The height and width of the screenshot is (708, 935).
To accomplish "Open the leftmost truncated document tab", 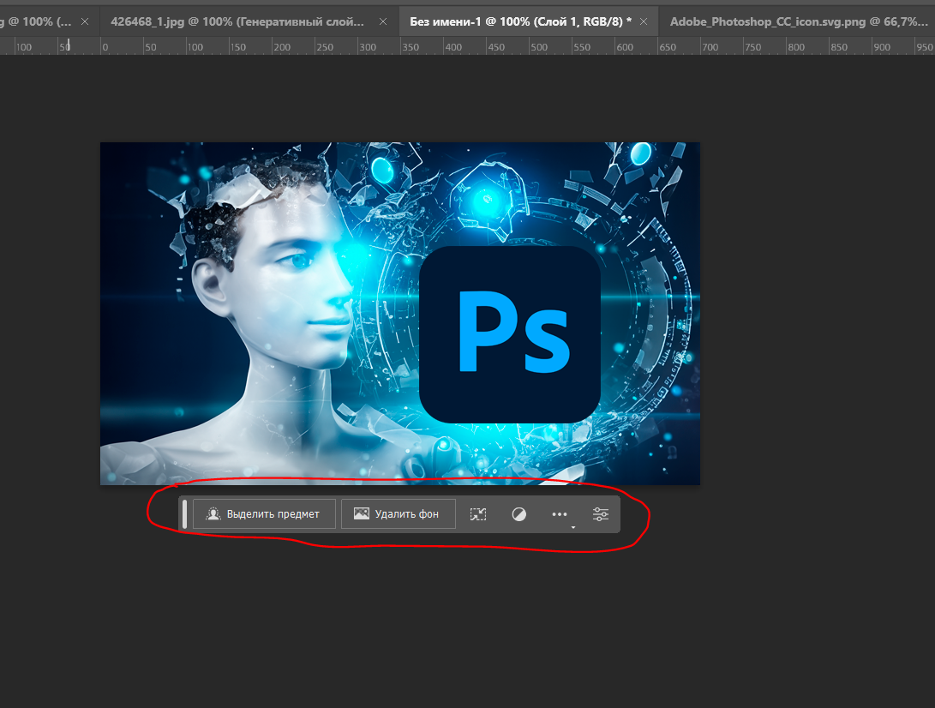I will tap(39, 21).
